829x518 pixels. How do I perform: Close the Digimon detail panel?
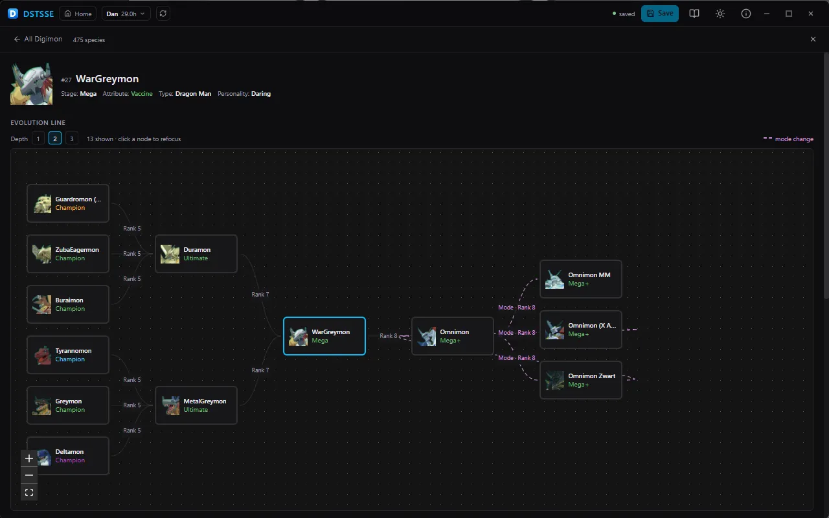tap(813, 39)
